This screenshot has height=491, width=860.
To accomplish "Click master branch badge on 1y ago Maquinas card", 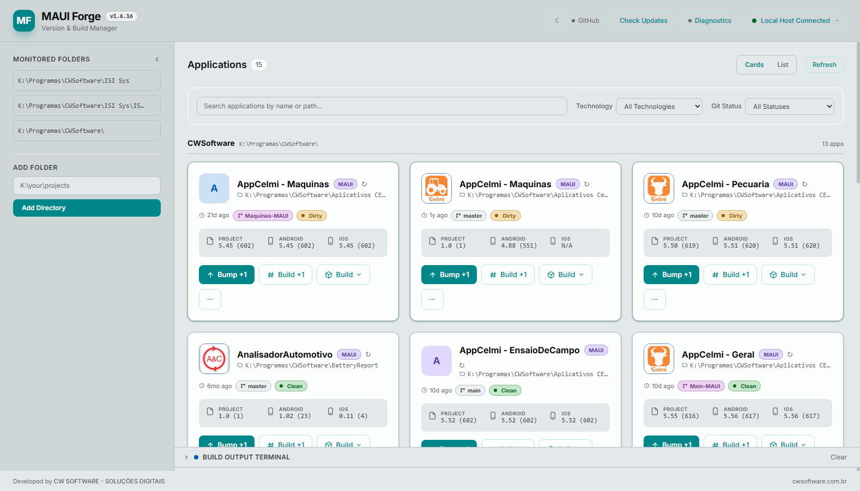I will pos(469,216).
